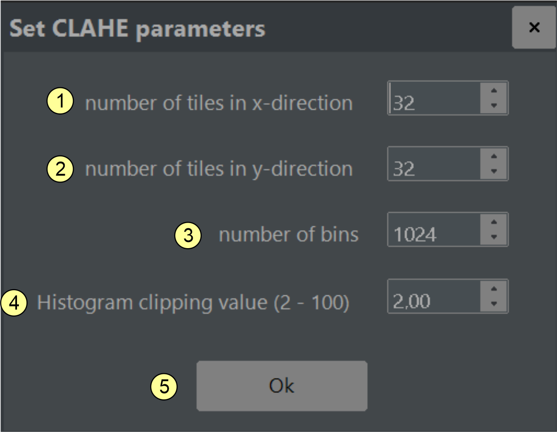Increase the x-direction tiles value with up arrow
This screenshot has width=557, height=432.
click(493, 90)
